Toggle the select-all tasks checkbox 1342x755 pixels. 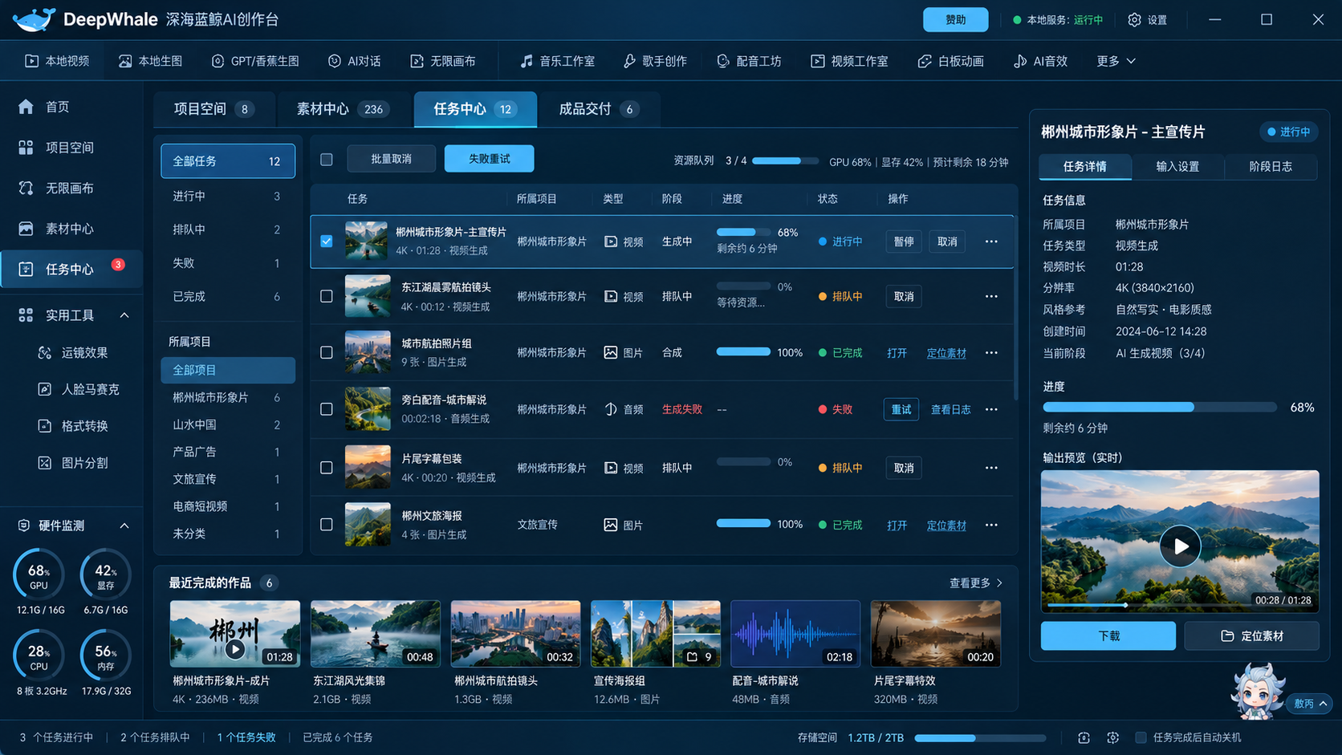(x=327, y=160)
